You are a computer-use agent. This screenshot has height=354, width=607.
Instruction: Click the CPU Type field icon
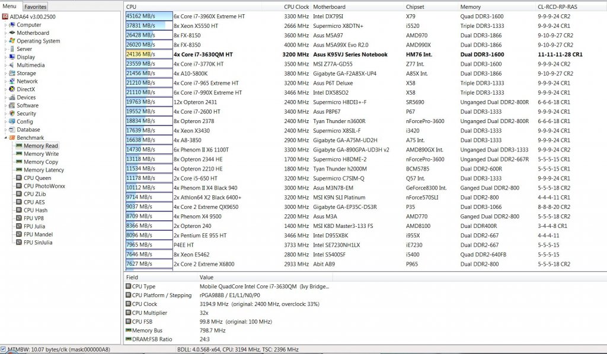[x=128, y=287]
